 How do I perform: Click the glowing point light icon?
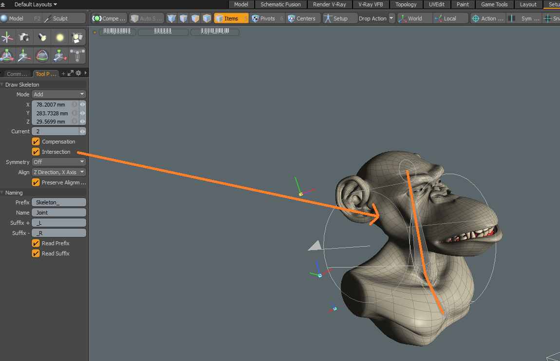[60, 37]
